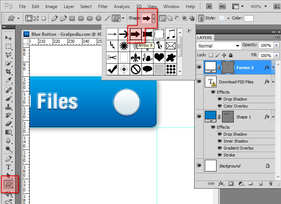Image resolution: width=281 pixels, height=204 pixels.
Task: Toggle Stroke effect visibility
Action: (x=220, y=155)
